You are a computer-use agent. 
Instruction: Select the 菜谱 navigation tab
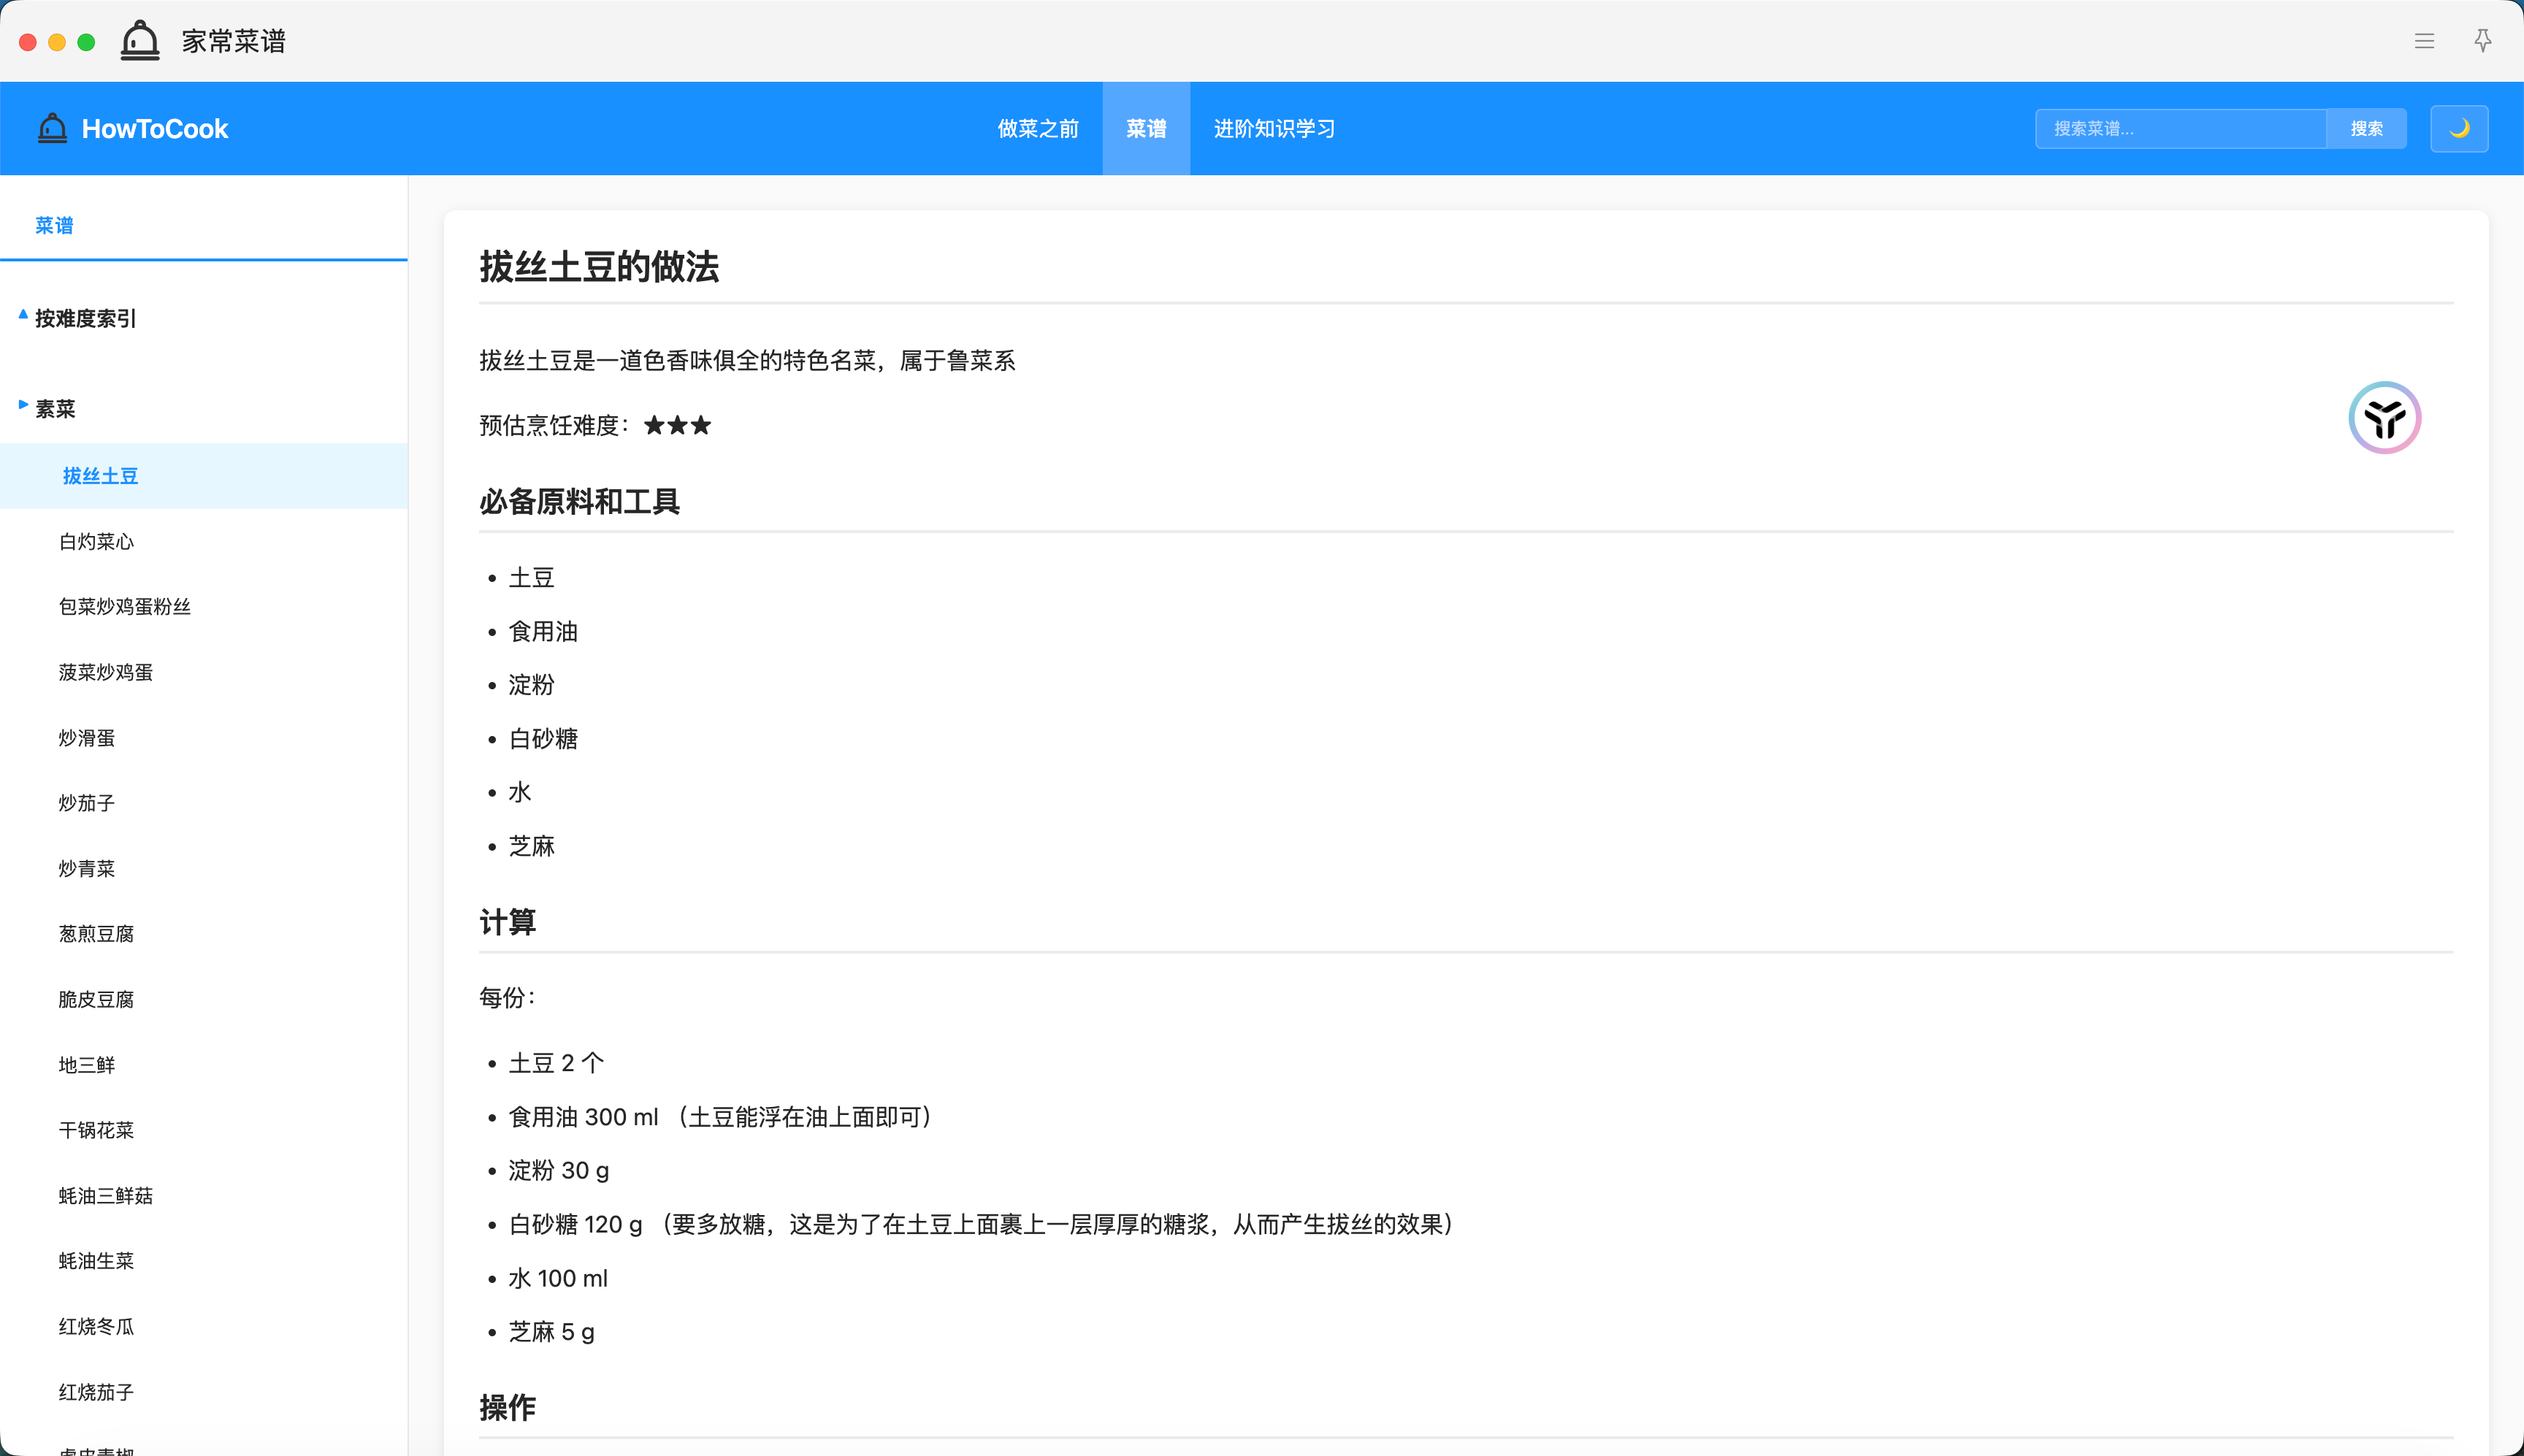coord(1146,128)
